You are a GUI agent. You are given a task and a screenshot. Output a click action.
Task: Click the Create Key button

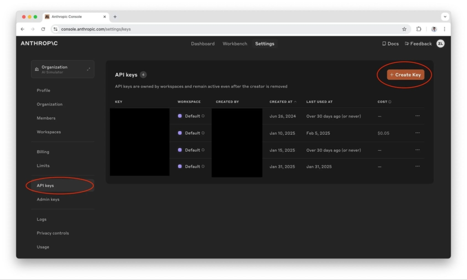tap(405, 75)
